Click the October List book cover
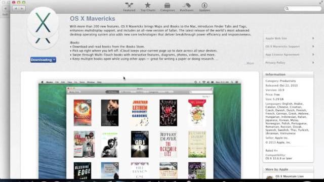The width and height of the screenshot is (324, 182). point(168,144)
